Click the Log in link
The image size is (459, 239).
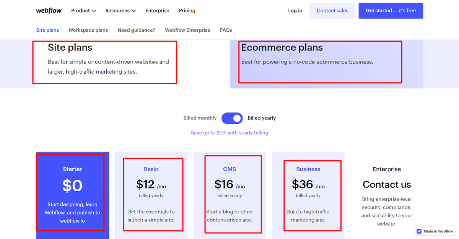coord(295,10)
